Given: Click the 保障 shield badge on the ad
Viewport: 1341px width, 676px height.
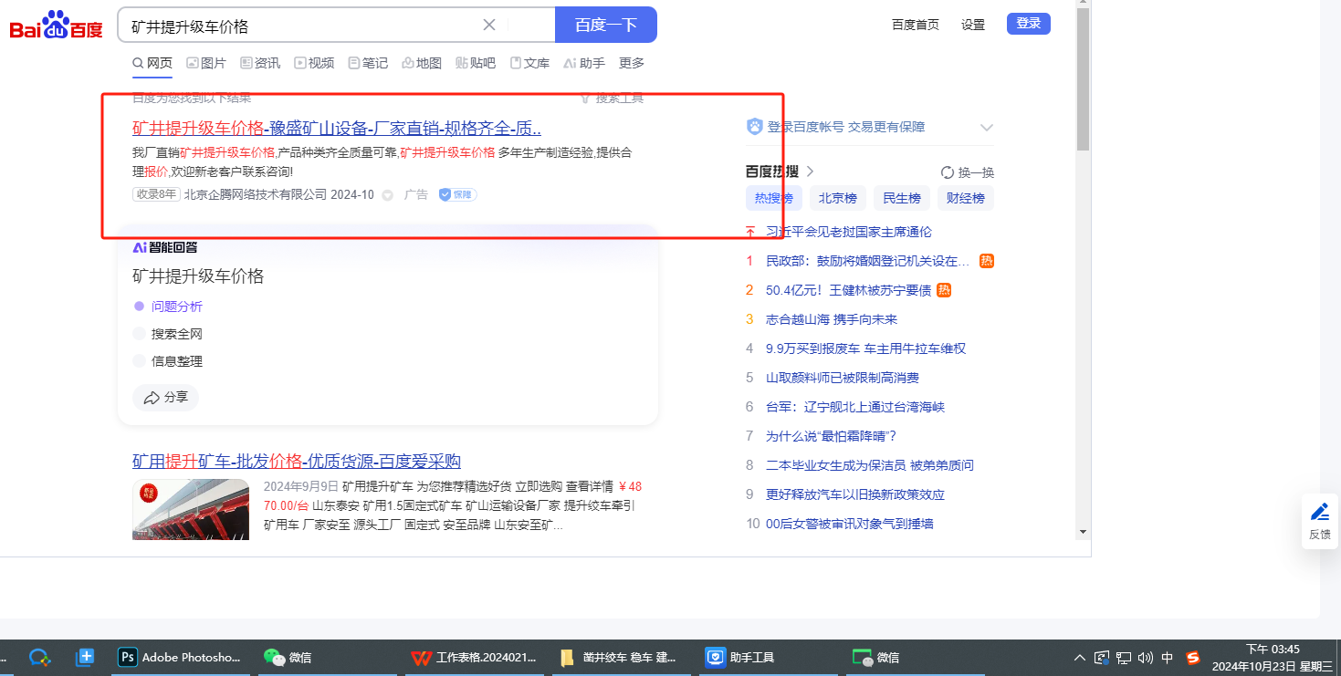Looking at the screenshot, I should [x=457, y=194].
